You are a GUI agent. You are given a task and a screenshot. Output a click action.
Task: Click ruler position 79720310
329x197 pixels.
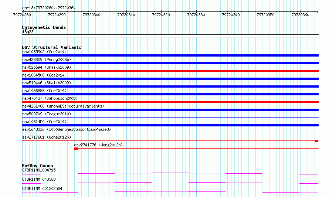coord(126,15)
